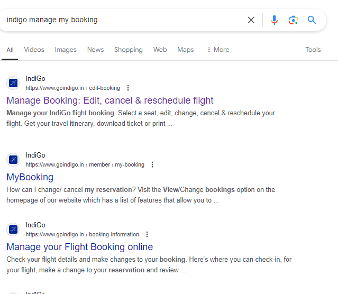
Task: Open three-dot menu beside edit-booking URL
Action: [x=128, y=88]
